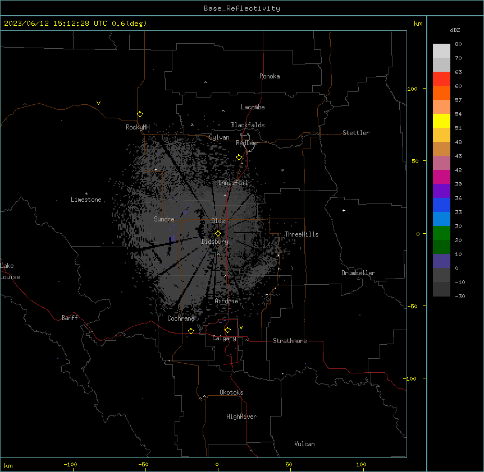
Task: Click the dBZ legend heading
Action: point(455,30)
